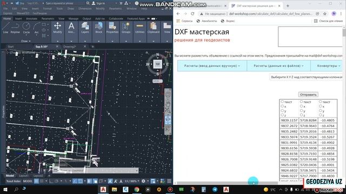The image size is (346, 194).
Task: Switch to the Annotate ribbon tab
Action: pyautogui.click(x=31, y=19)
